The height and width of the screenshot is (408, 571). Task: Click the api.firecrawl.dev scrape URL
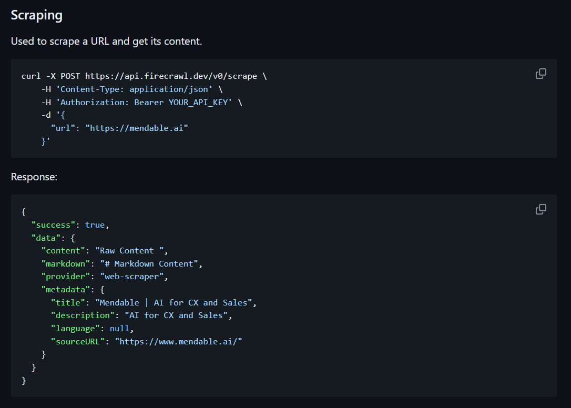pyautogui.click(x=171, y=76)
